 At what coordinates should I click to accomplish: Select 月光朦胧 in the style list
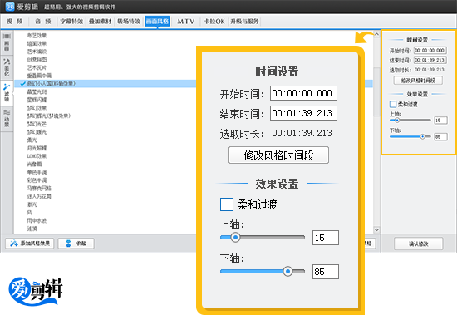click(x=37, y=148)
